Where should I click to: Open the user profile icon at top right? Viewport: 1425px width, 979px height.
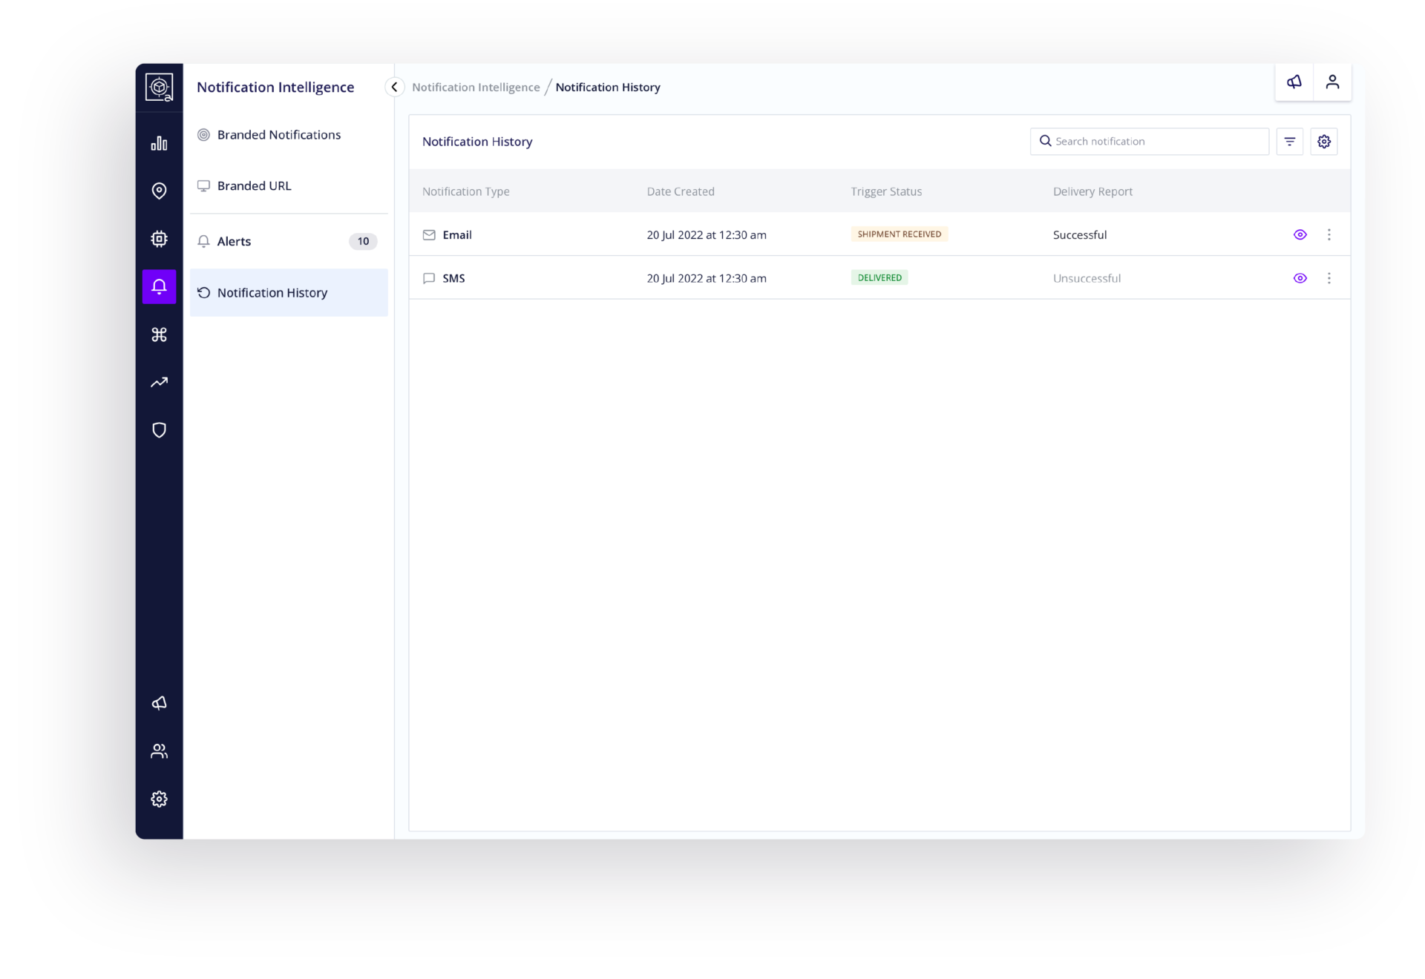tap(1333, 82)
